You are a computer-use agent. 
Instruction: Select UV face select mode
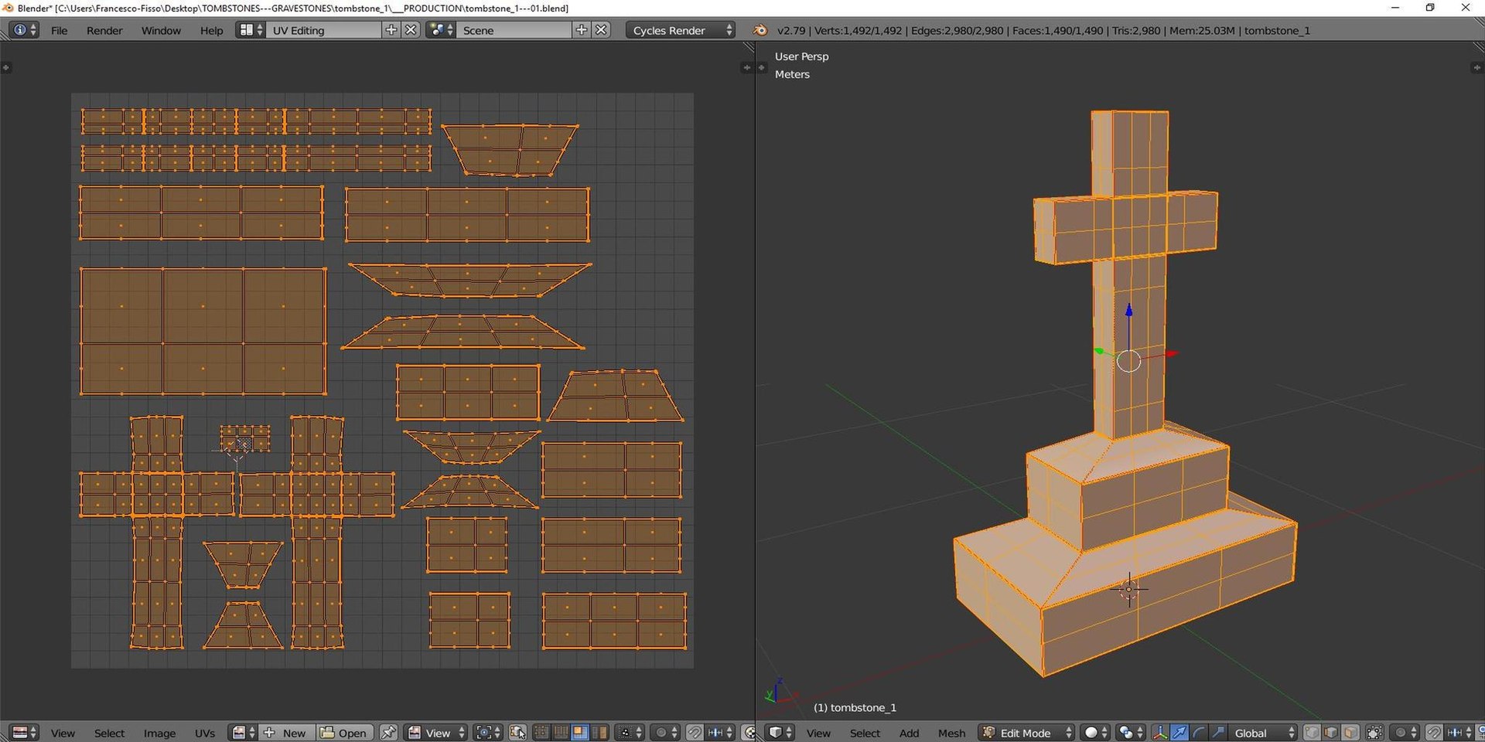(x=579, y=732)
